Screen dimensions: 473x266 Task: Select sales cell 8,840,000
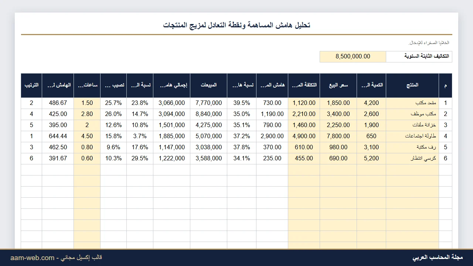click(x=209, y=114)
